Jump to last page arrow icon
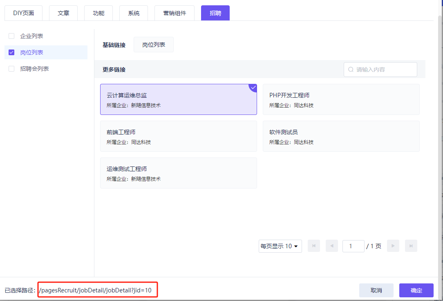The width and height of the screenshot is (443, 301). (411, 246)
